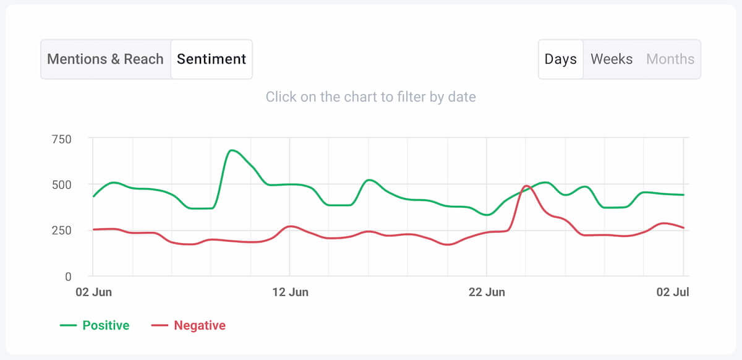Image resolution: width=742 pixels, height=360 pixels.
Task: Click the 250 value on the y-axis
Action: point(62,230)
